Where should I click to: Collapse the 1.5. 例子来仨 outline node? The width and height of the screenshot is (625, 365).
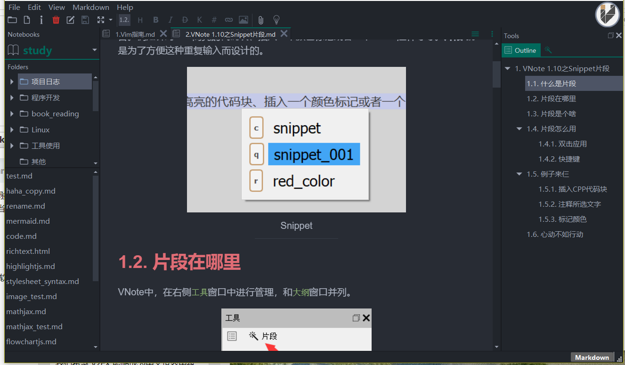519,174
